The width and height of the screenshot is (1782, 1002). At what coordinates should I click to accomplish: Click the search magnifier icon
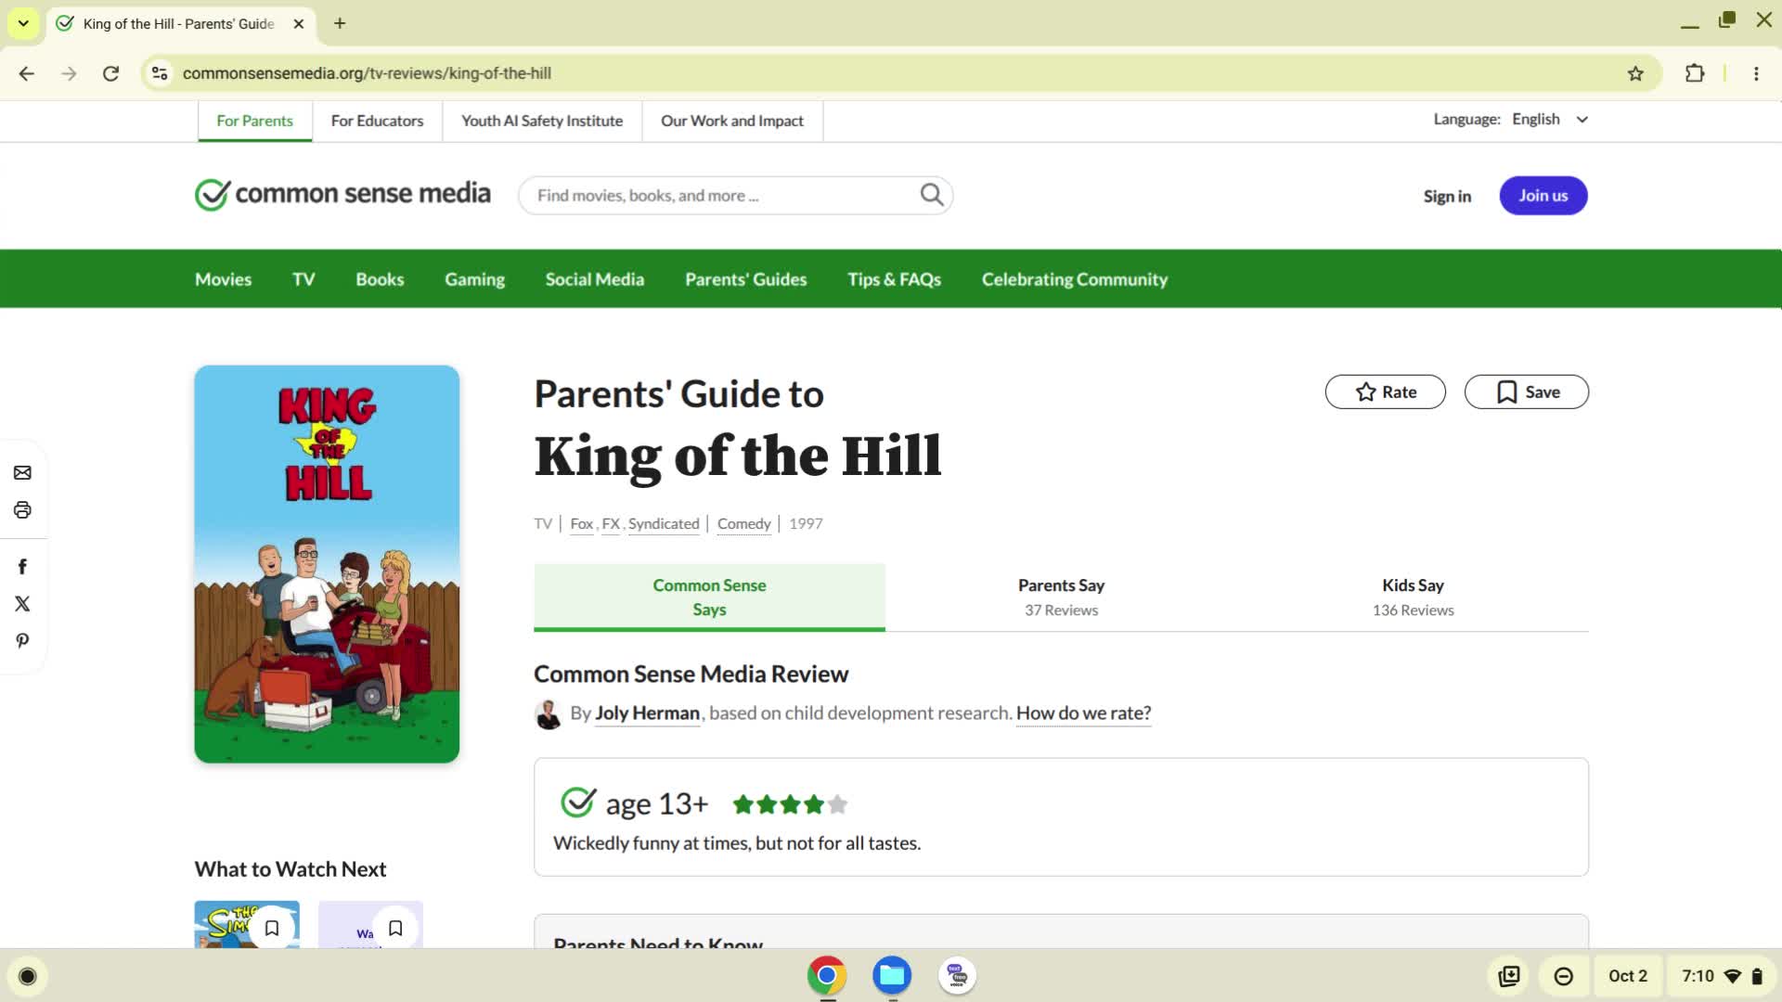tap(931, 195)
